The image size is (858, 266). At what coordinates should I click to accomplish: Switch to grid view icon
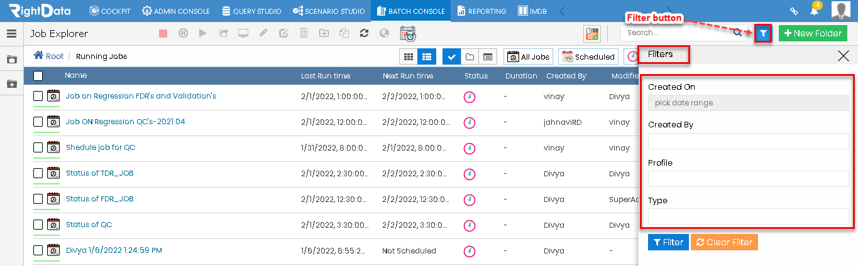pos(409,56)
